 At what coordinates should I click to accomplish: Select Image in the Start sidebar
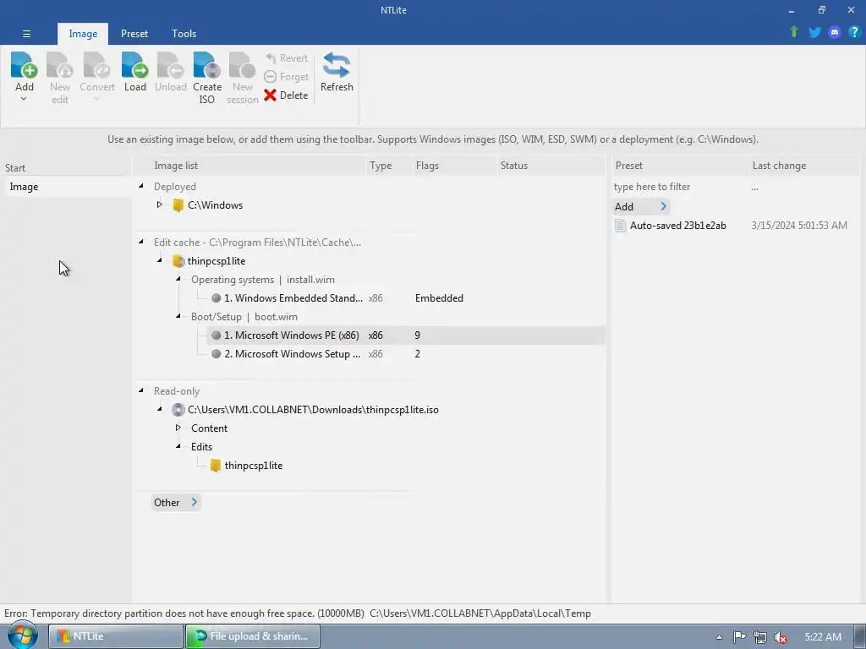tap(68, 187)
